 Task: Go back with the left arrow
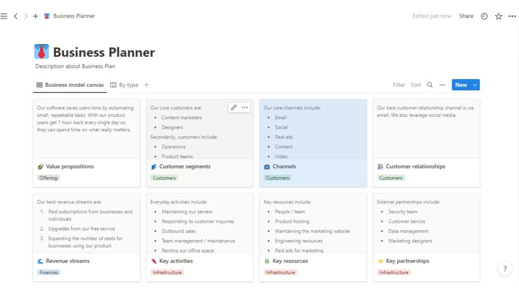[x=15, y=16]
